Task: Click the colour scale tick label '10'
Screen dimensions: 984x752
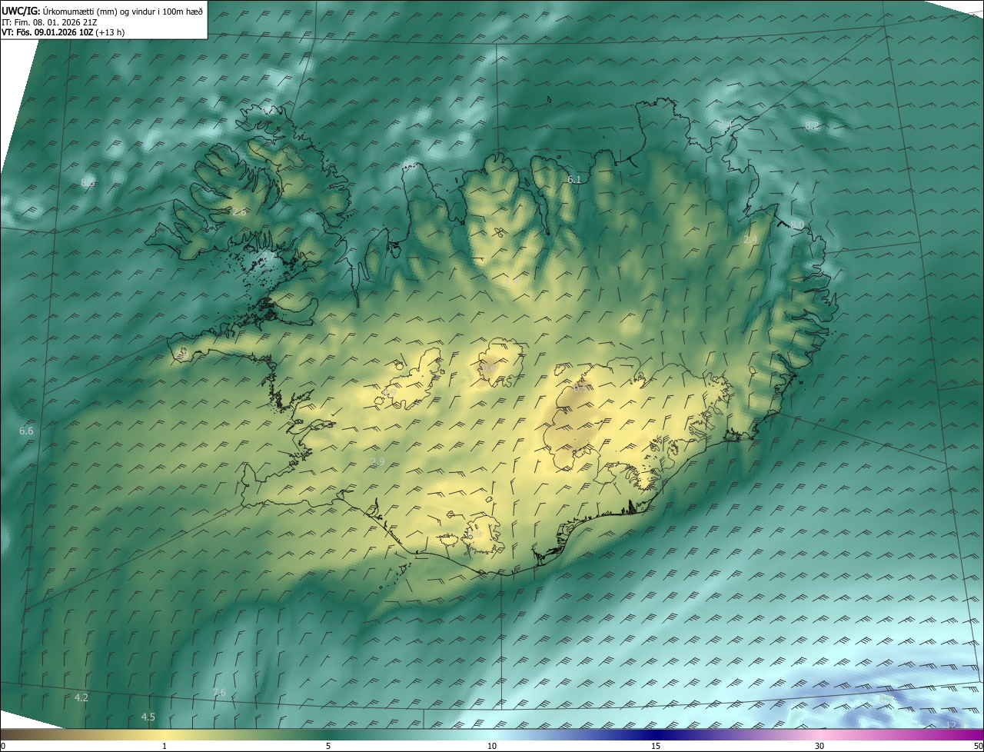Action: tap(492, 746)
